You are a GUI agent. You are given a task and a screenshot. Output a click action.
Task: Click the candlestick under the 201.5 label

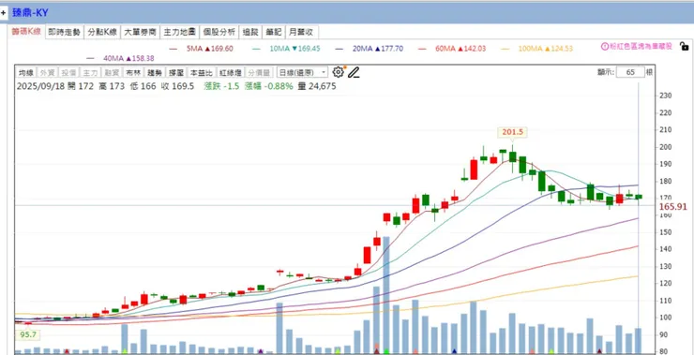(x=513, y=158)
